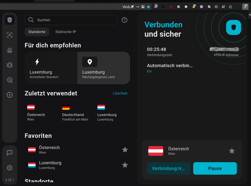Open the circled X sidebar icon

(x=9, y=95)
